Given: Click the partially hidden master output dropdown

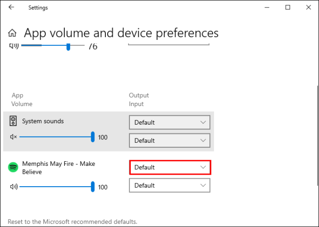Looking at the screenshot, I should (169, 44).
